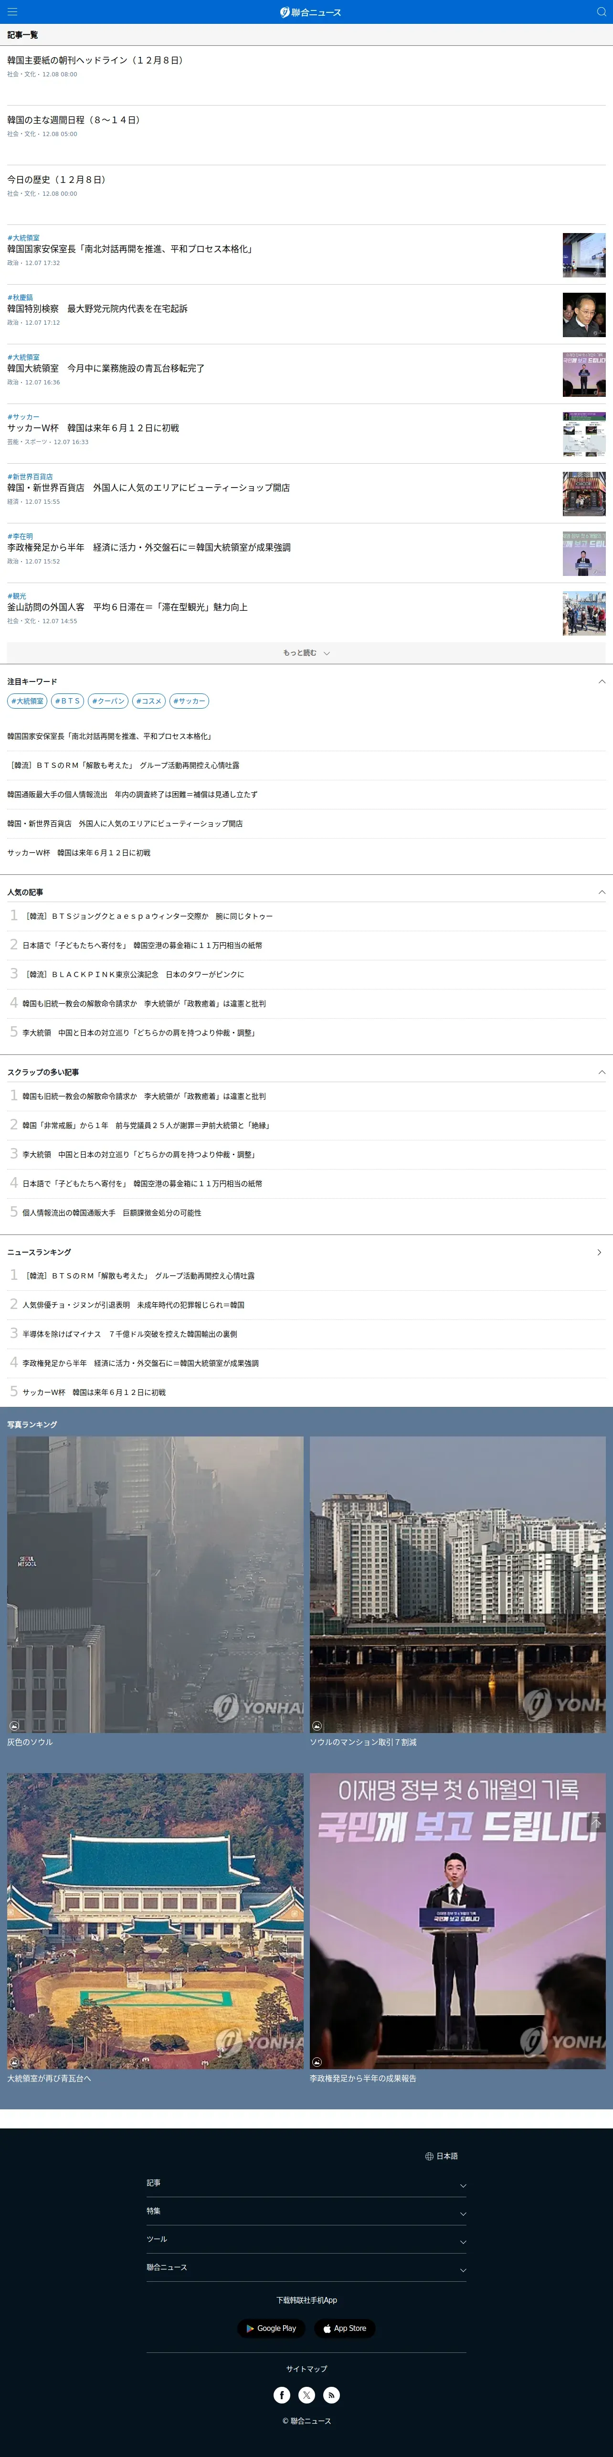This screenshot has height=2457, width=613.
Task: Click the scroll-to-top arrow button
Action: click(597, 1822)
